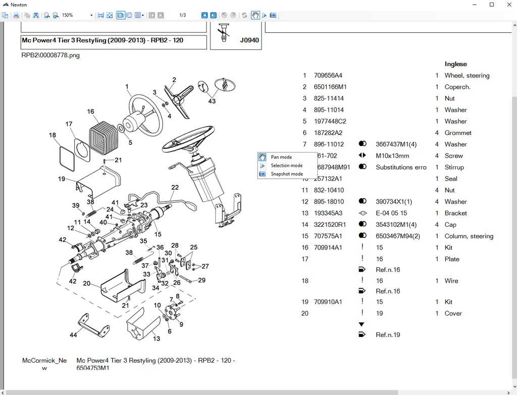
Task: Click the undo arrow icon in the toolbar
Action: (x=224, y=15)
